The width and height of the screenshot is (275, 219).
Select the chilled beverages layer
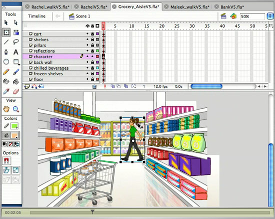click(61, 68)
